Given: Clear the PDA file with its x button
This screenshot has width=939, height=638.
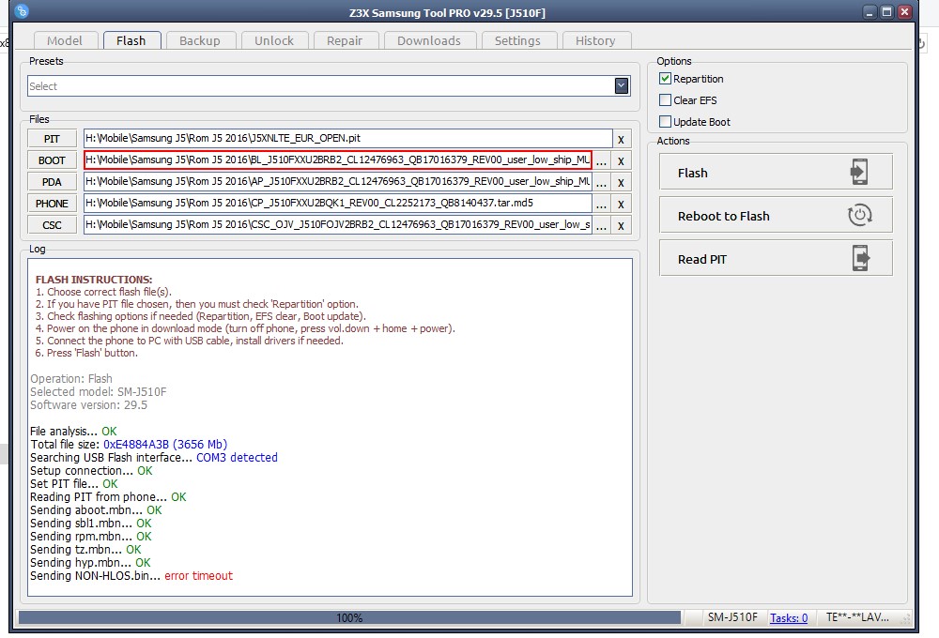Looking at the screenshot, I should click(x=621, y=182).
